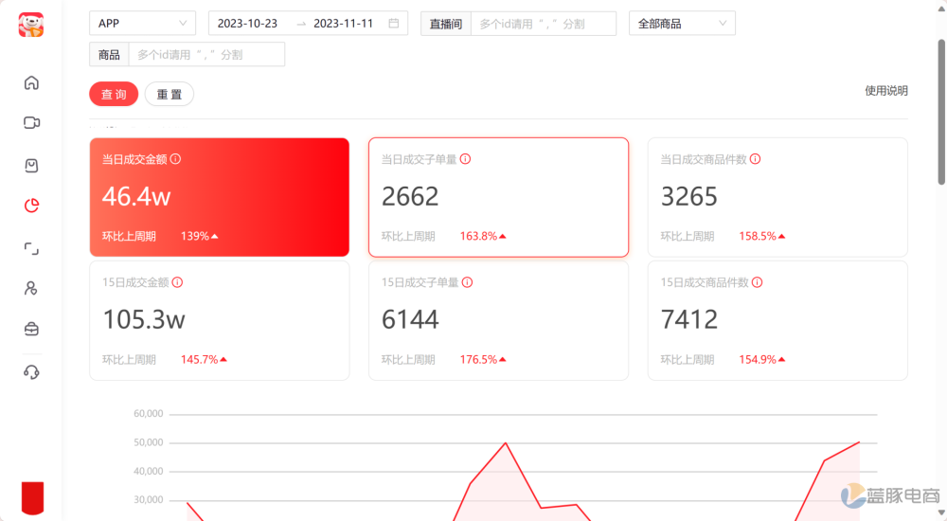Open the 使用说明 link
Screen dimensions: 947x521
[886, 91]
